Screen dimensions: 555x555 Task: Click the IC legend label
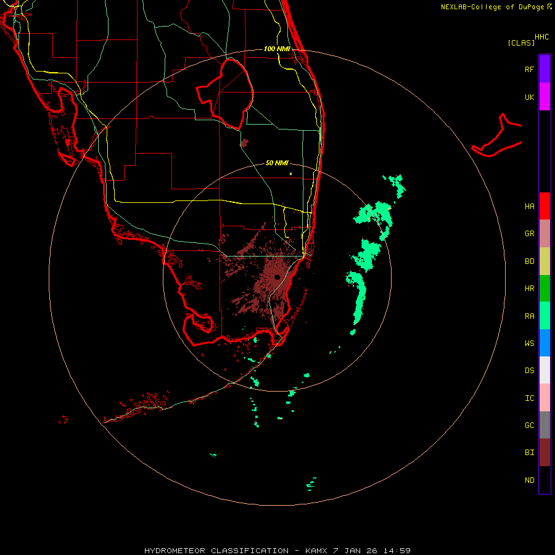coord(530,398)
